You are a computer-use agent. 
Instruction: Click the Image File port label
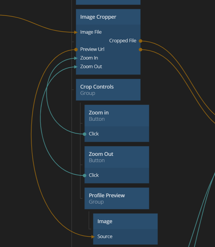[91, 32]
